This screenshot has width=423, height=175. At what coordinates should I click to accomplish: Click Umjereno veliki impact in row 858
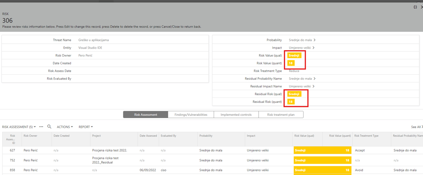point(258,170)
